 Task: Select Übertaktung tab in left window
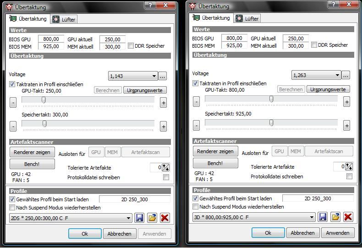pyautogui.click(x=27, y=19)
